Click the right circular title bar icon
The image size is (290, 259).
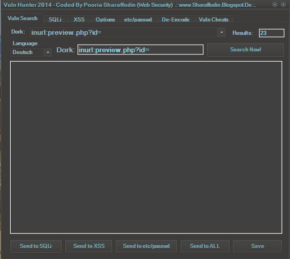click(x=283, y=4)
